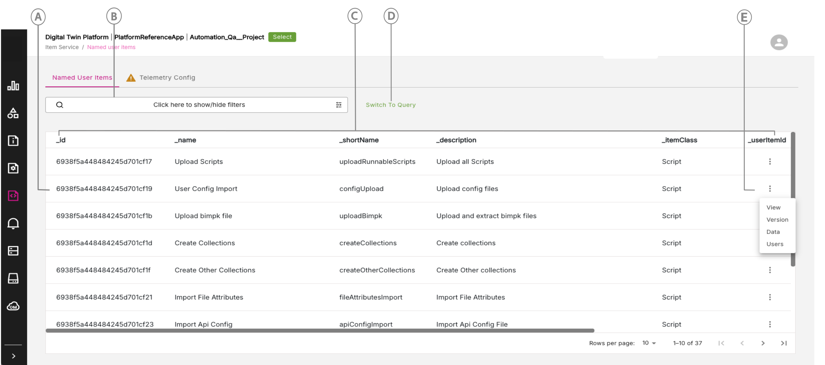This screenshot has width=825, height=365.
Task: Choose Version from the context menu
Action: 777,220
